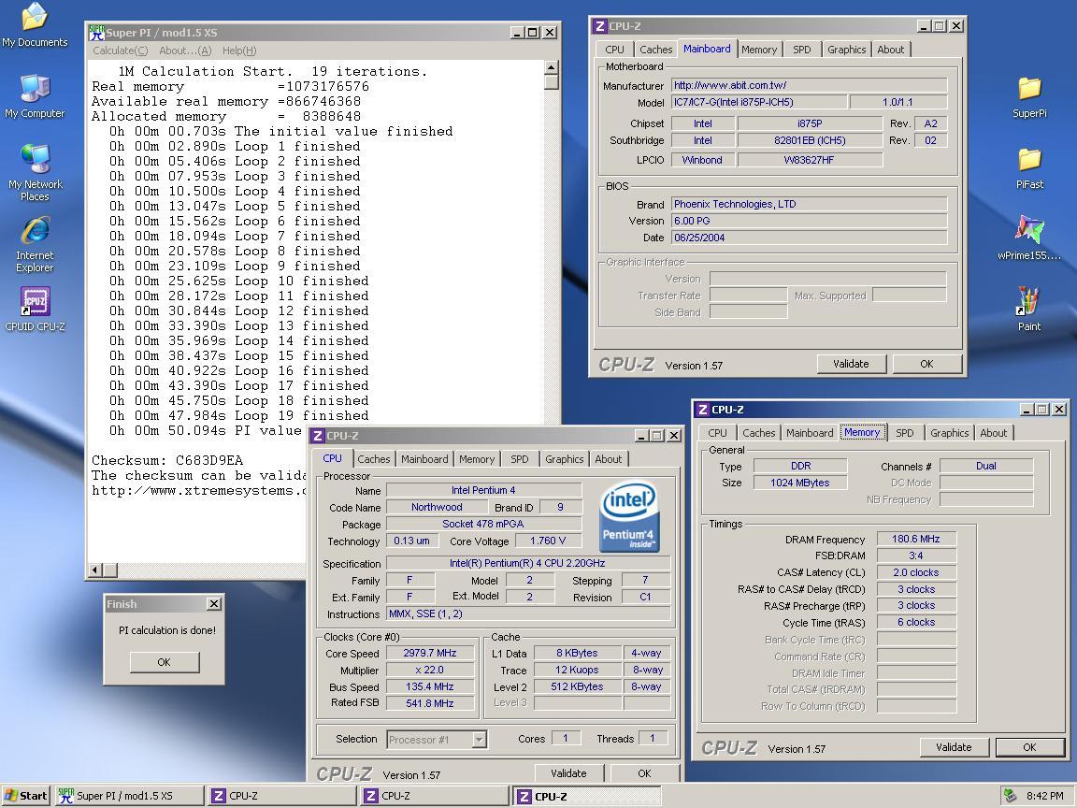Open Memory tab in the front CPU-Z window
Image resolution: width=1077 pixels, height=808 pixels.
(x=477, y=459)
